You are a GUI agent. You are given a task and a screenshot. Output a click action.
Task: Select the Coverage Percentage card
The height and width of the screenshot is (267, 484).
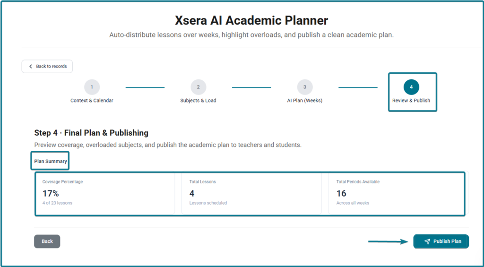click(105, 194)
